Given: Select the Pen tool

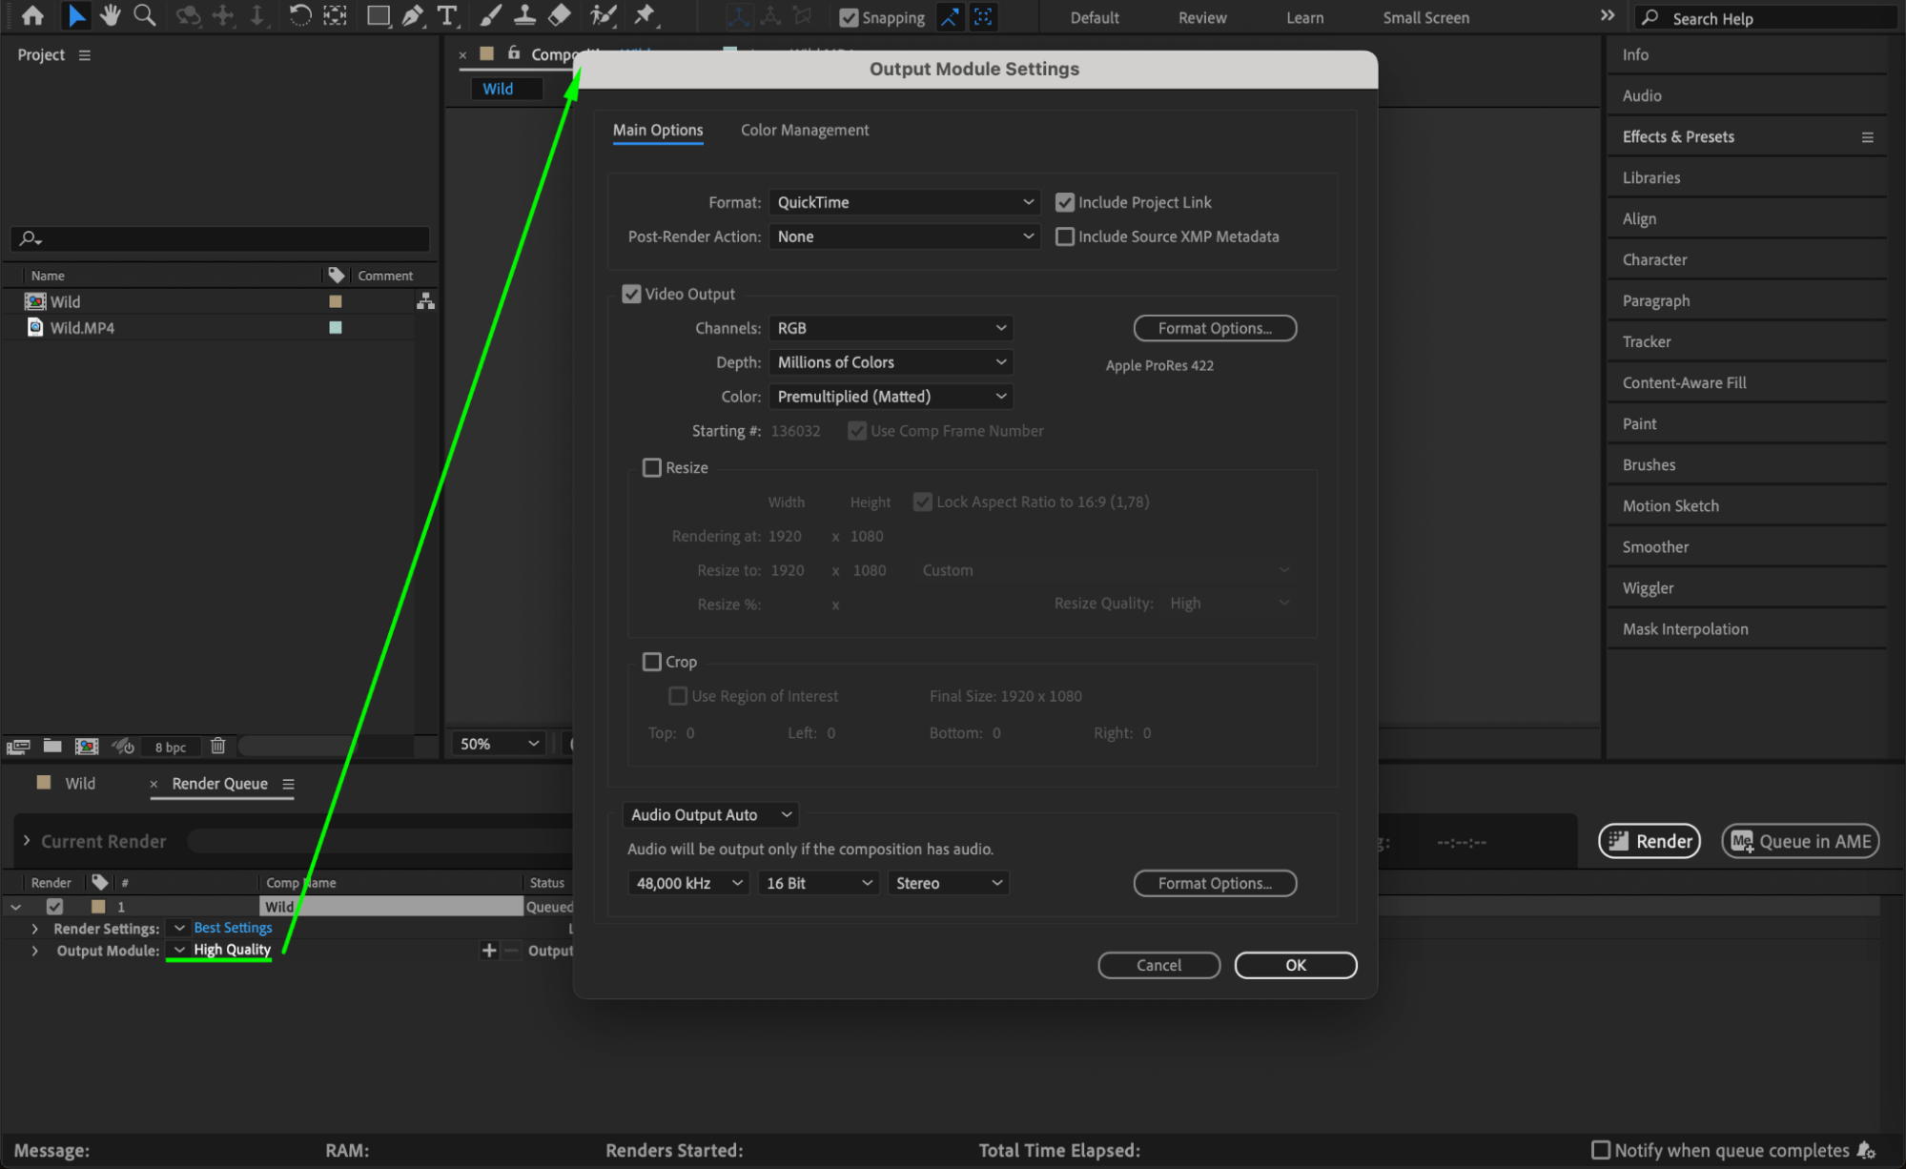Looking at the screenshot, I should [413, 15].
